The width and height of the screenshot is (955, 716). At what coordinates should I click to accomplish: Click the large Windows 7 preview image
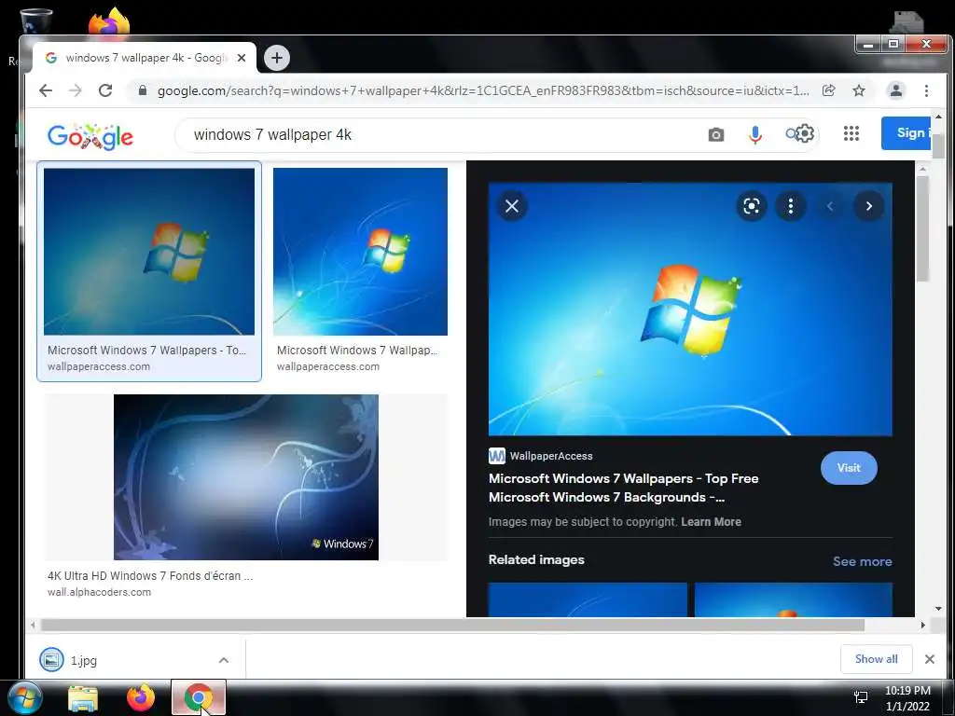tap(690, 310)
